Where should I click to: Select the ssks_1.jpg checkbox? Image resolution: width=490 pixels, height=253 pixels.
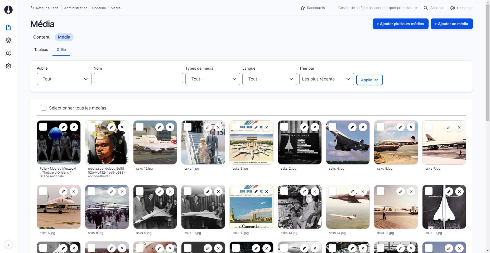click(188, 127)
